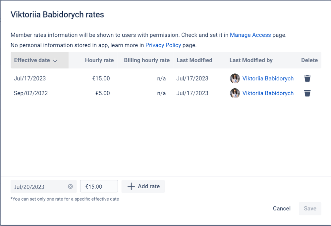Focus the €15.00 rate input field
The width and height of the screenshot is (331, 226).
coord(99,186)
